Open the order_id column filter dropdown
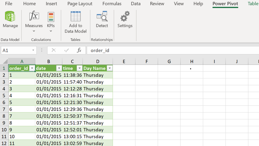 (x=32, y=68)
